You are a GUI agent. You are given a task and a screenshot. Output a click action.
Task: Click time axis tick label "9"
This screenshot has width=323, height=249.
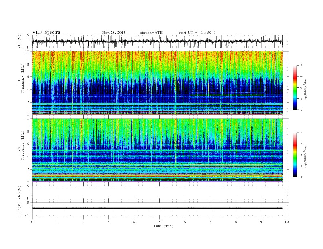[261, 222]
